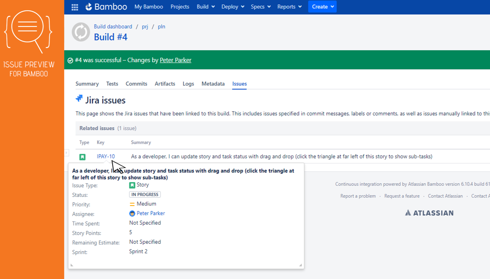Viewport: 490px width, 279px height.
Task: Click the Build #4 title link
Action: [111, 37]
